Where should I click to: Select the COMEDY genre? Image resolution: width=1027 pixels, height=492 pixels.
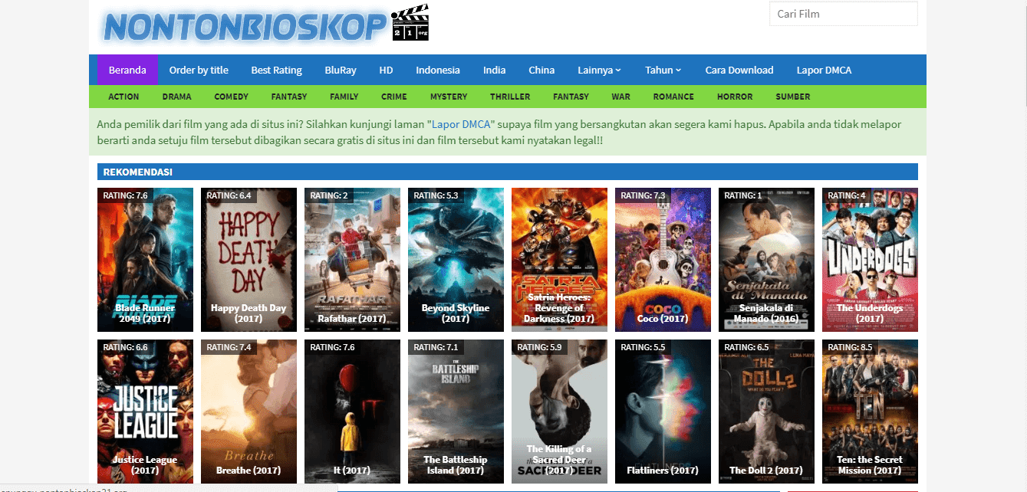tap(232, 97)
